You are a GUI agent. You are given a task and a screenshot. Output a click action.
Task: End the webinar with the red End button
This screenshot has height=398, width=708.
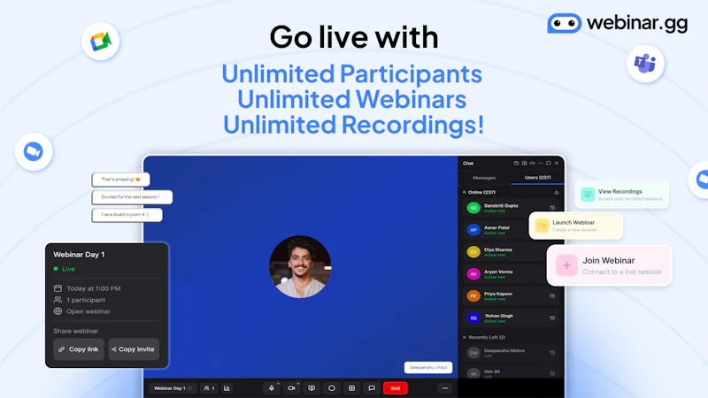point(395,388)
